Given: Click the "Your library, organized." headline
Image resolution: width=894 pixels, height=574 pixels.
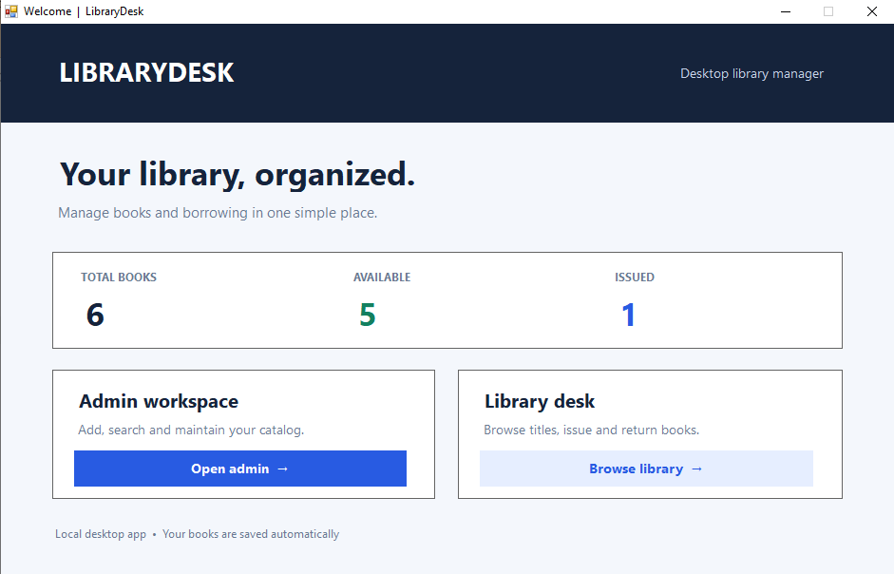Looking at the screenshot, I should coord(238,174).
